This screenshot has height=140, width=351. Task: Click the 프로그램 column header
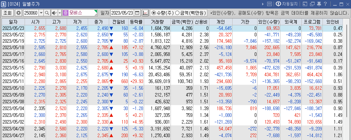click(x=312, y=22)
